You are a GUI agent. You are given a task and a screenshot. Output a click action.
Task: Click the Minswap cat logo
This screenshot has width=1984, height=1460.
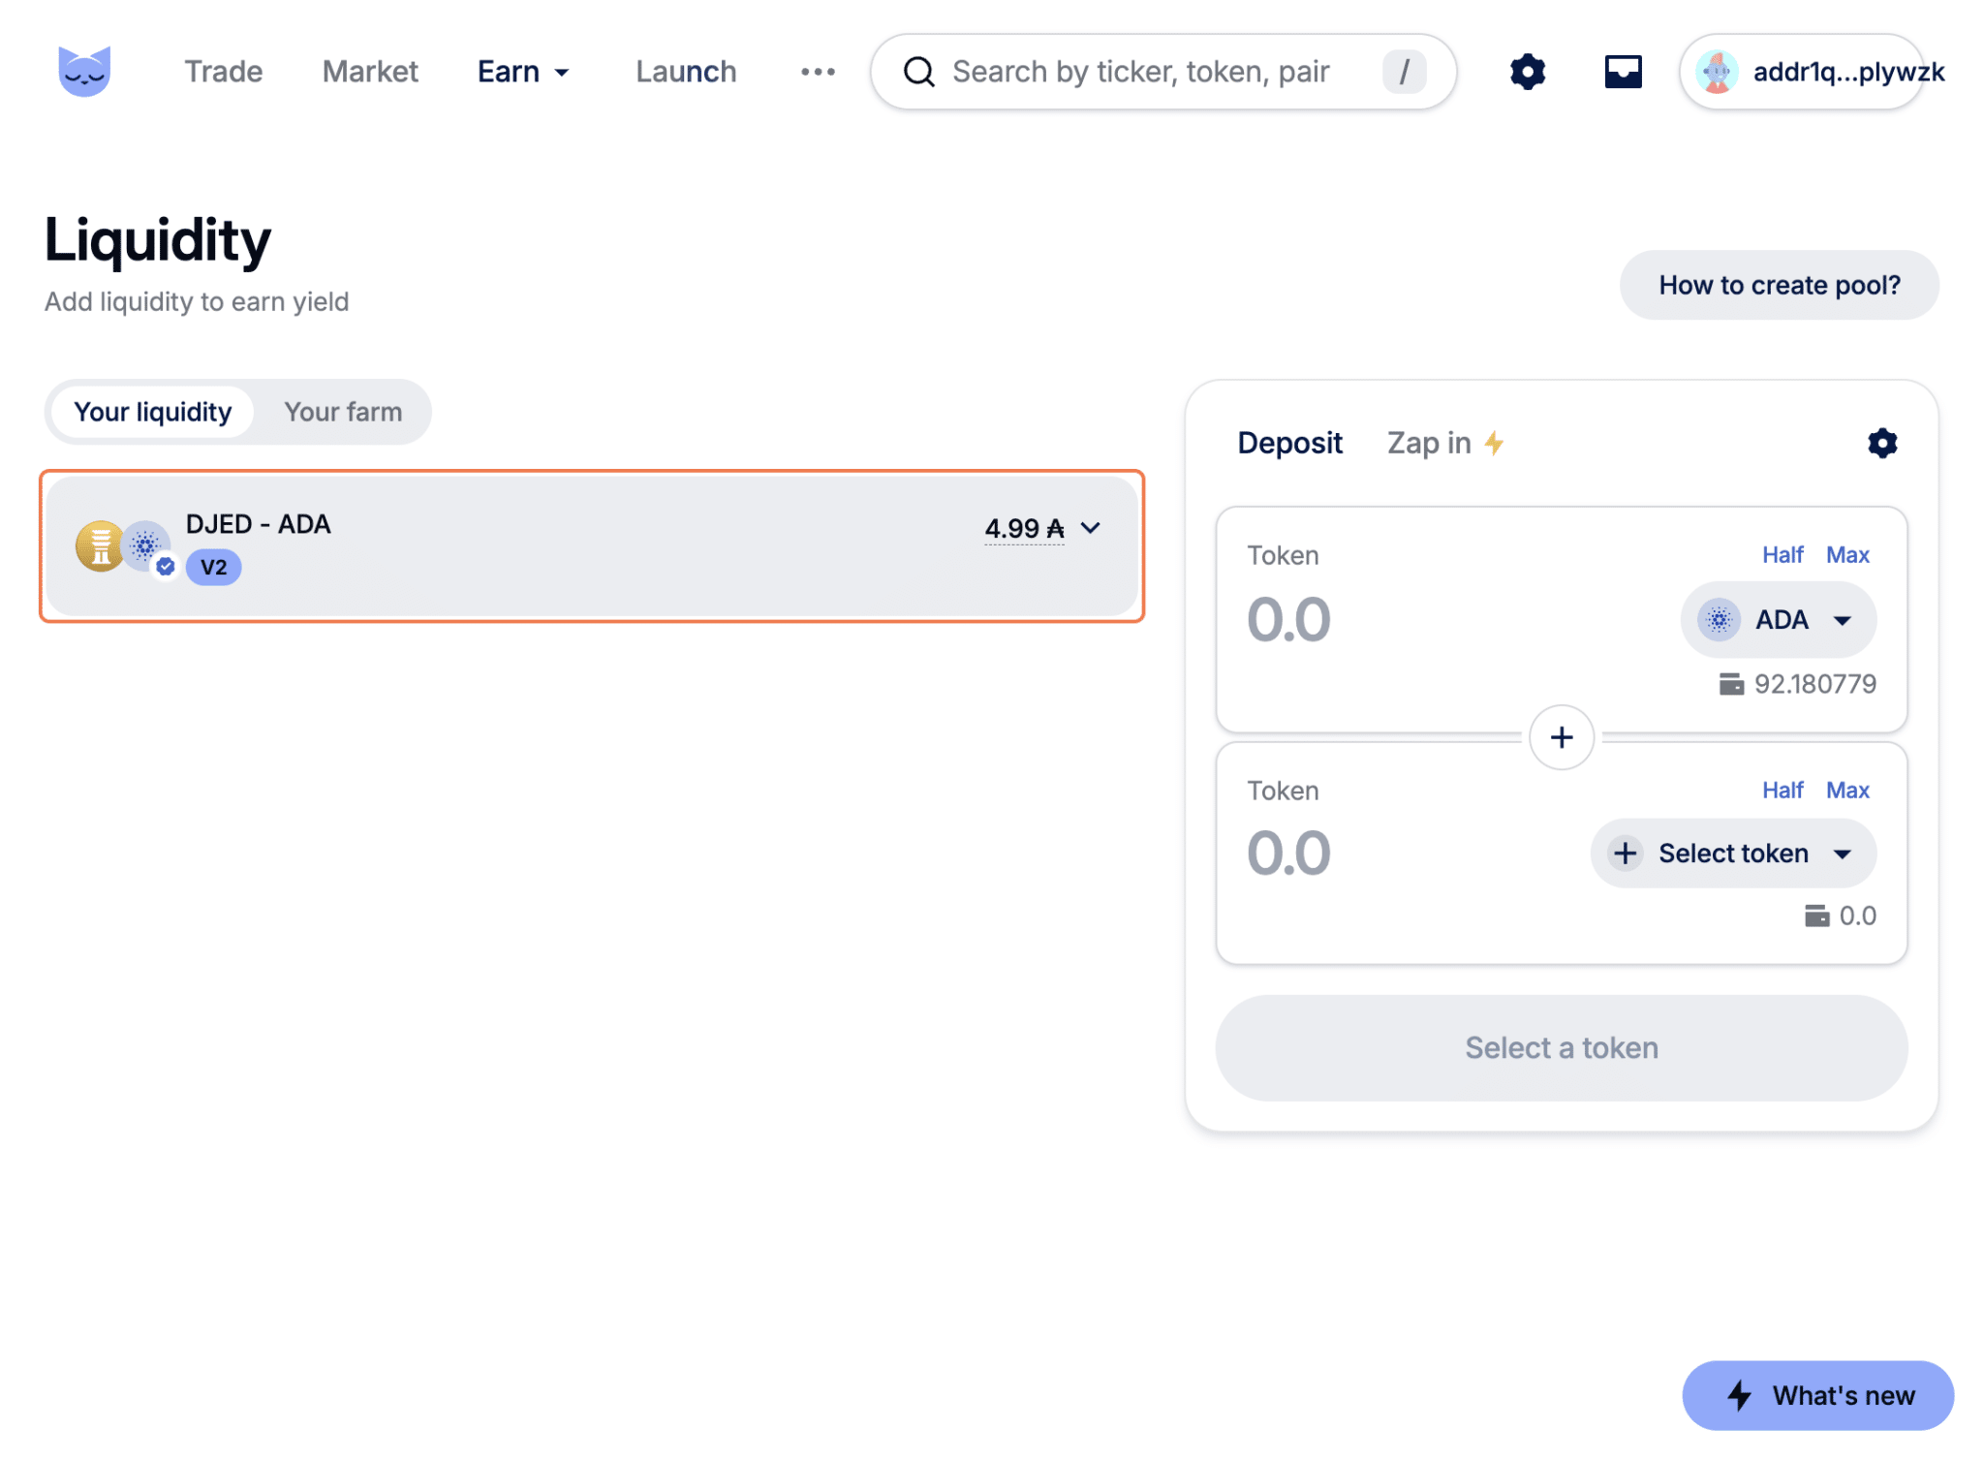(85, 71)
